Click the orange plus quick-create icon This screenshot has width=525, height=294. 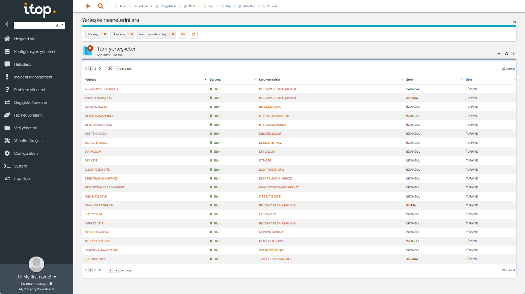pos(88,6)
